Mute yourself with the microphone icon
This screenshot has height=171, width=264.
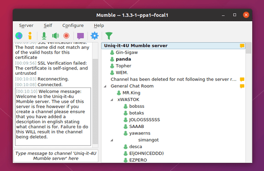coord(44,36)
